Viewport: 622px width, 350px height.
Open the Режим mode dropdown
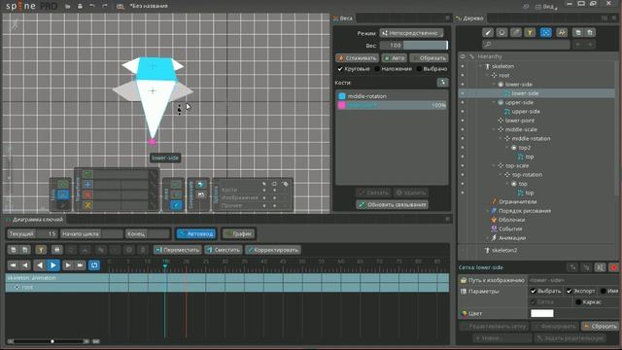tap(411, 33)
